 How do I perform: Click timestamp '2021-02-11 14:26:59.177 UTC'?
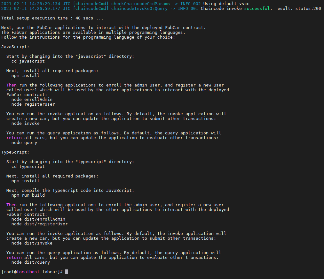tap(36, 8)
